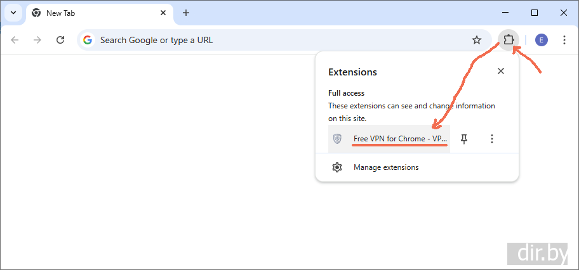Expand the tab search dropdown arrow

pyautogui.click(x=13, y=13)
